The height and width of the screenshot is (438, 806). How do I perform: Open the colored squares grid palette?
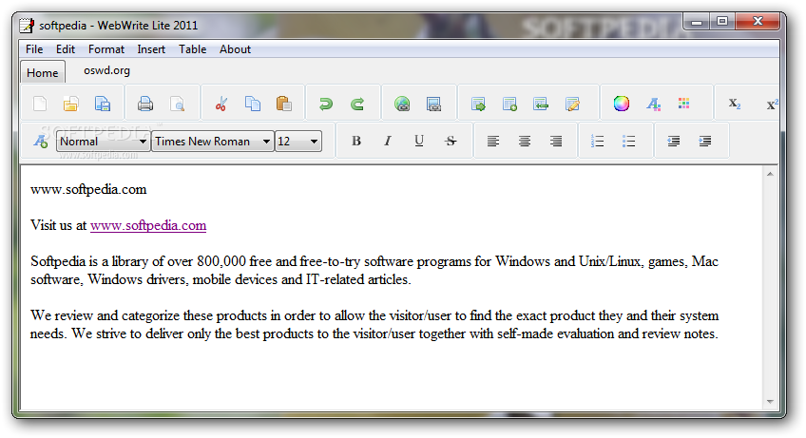[x=683, y=104]
